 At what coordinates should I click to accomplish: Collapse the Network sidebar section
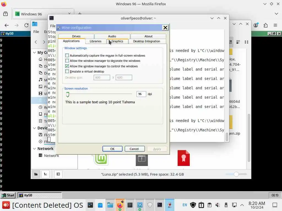pyautogui.click(x=34, y=149)
